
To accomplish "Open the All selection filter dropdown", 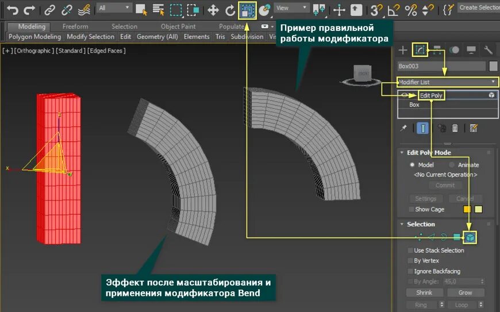I will click(x=114, y=8).
